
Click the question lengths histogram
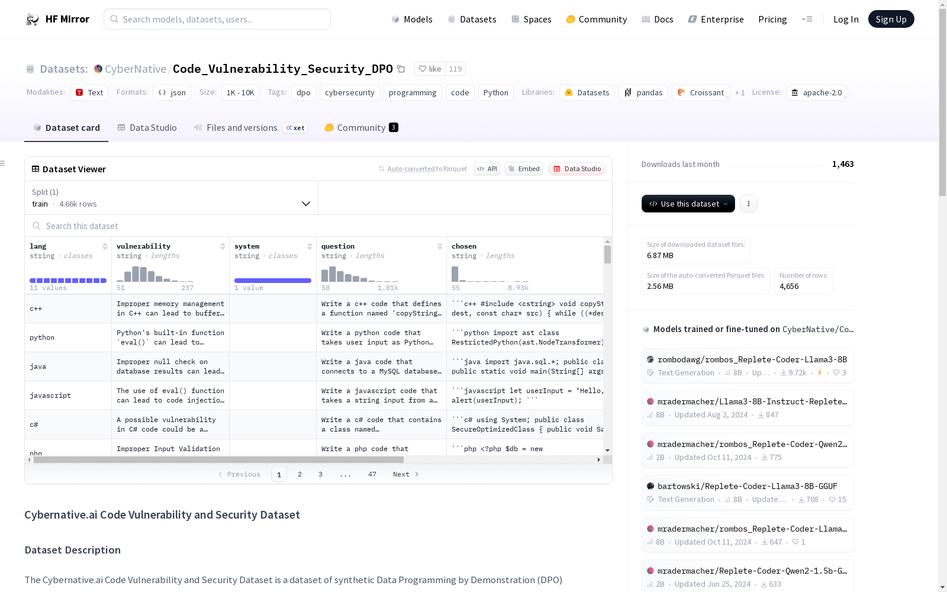pos(360,274)
